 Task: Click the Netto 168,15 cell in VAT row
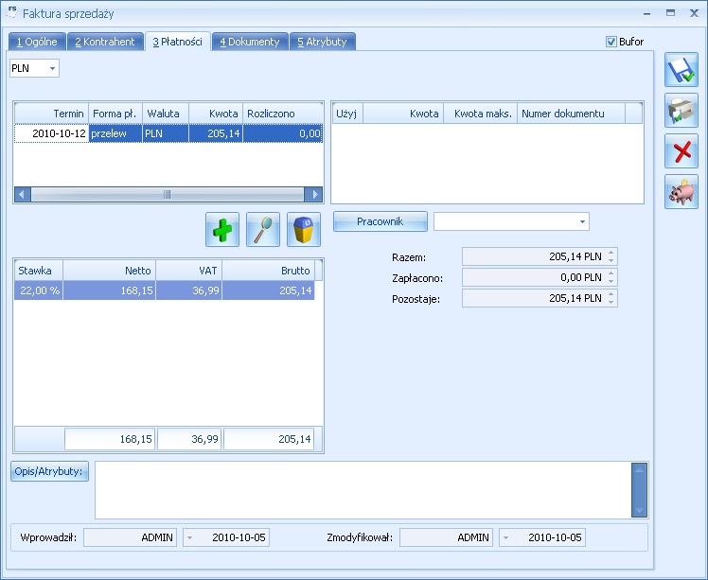tap(109, 290)
